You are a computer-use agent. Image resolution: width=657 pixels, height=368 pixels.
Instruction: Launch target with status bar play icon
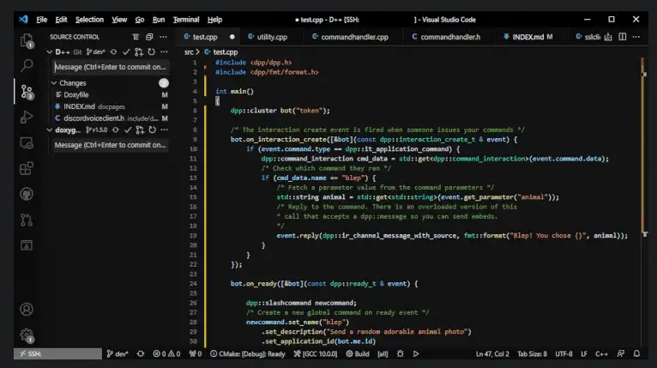[x=416, y=353]
